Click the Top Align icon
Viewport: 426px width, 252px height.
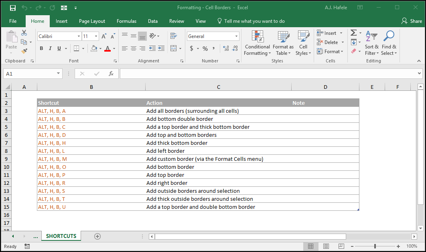125,36
